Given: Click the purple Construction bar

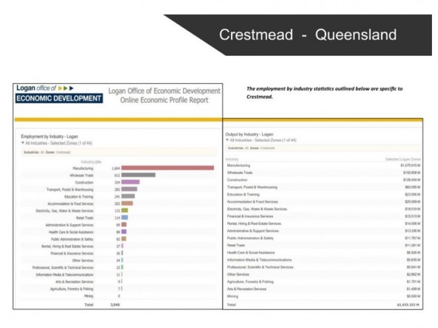Looking at the screenshot, I should click(130, 182).
